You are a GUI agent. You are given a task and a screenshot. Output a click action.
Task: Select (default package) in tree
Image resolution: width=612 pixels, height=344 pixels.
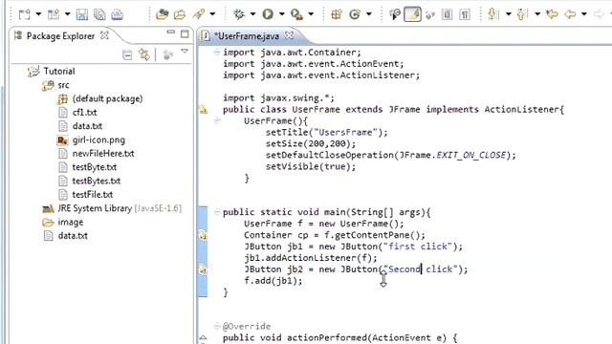(107, 98)
